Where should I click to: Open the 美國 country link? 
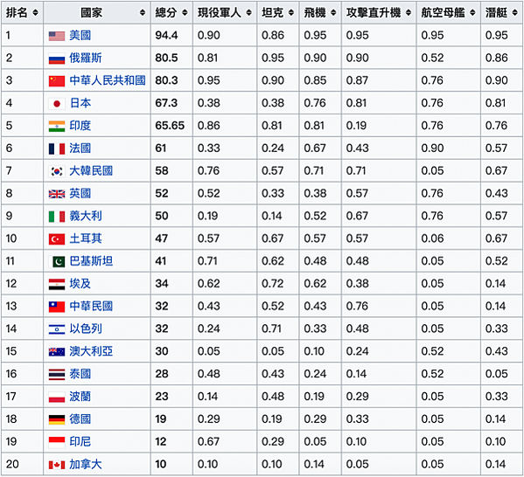coord(80,35)
